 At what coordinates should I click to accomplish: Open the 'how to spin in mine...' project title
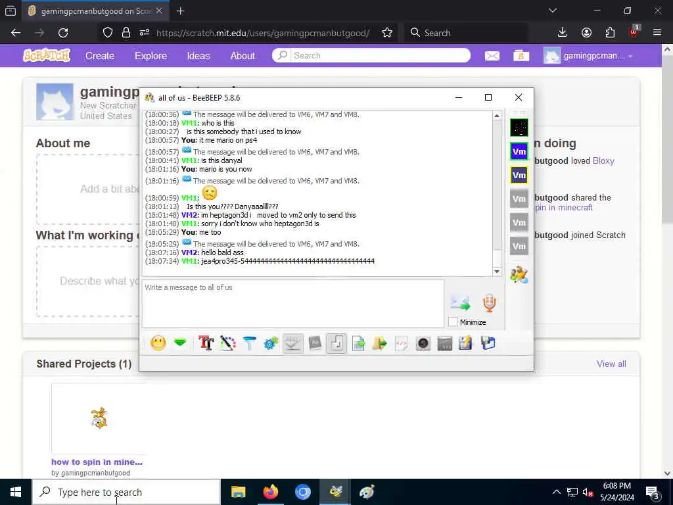[97, 462]
